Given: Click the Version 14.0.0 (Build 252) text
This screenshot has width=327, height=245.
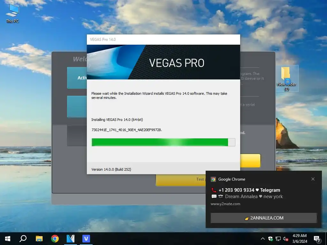Looking at the screenshot, I should tap(111, 169).
